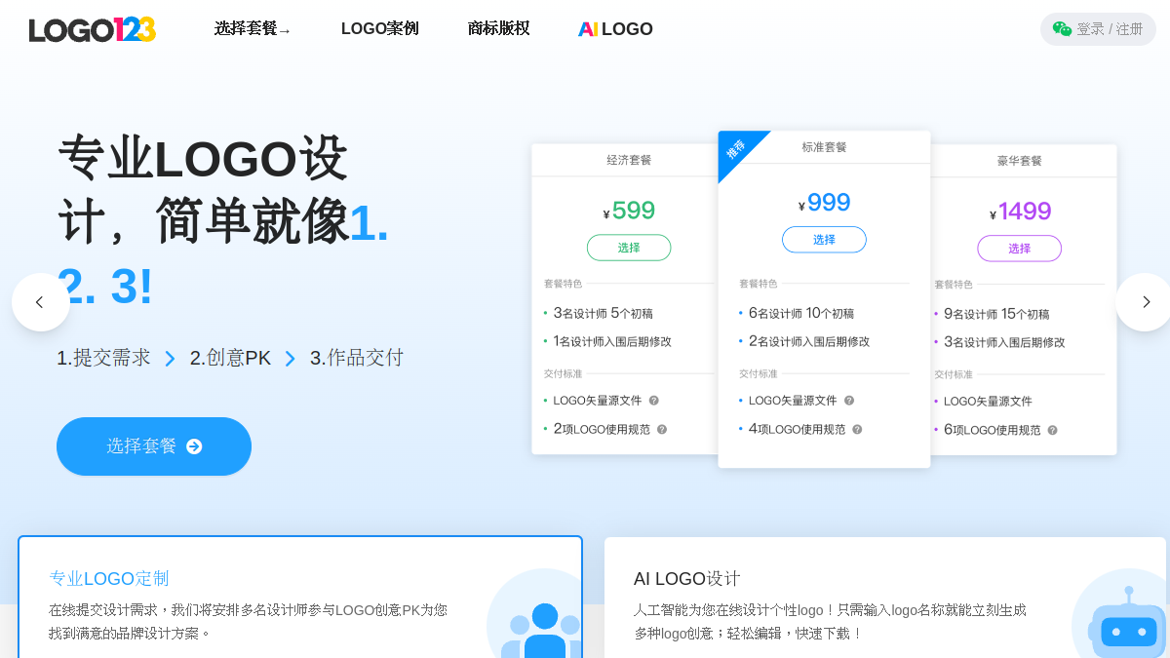
Task: Click 9名设计师 15个初稿 feature
Action: click(996, 314)
